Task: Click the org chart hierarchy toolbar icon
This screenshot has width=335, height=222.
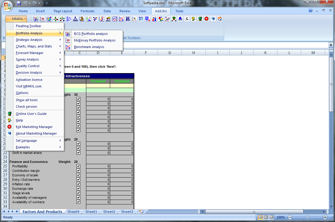Action: coord(75,19)
